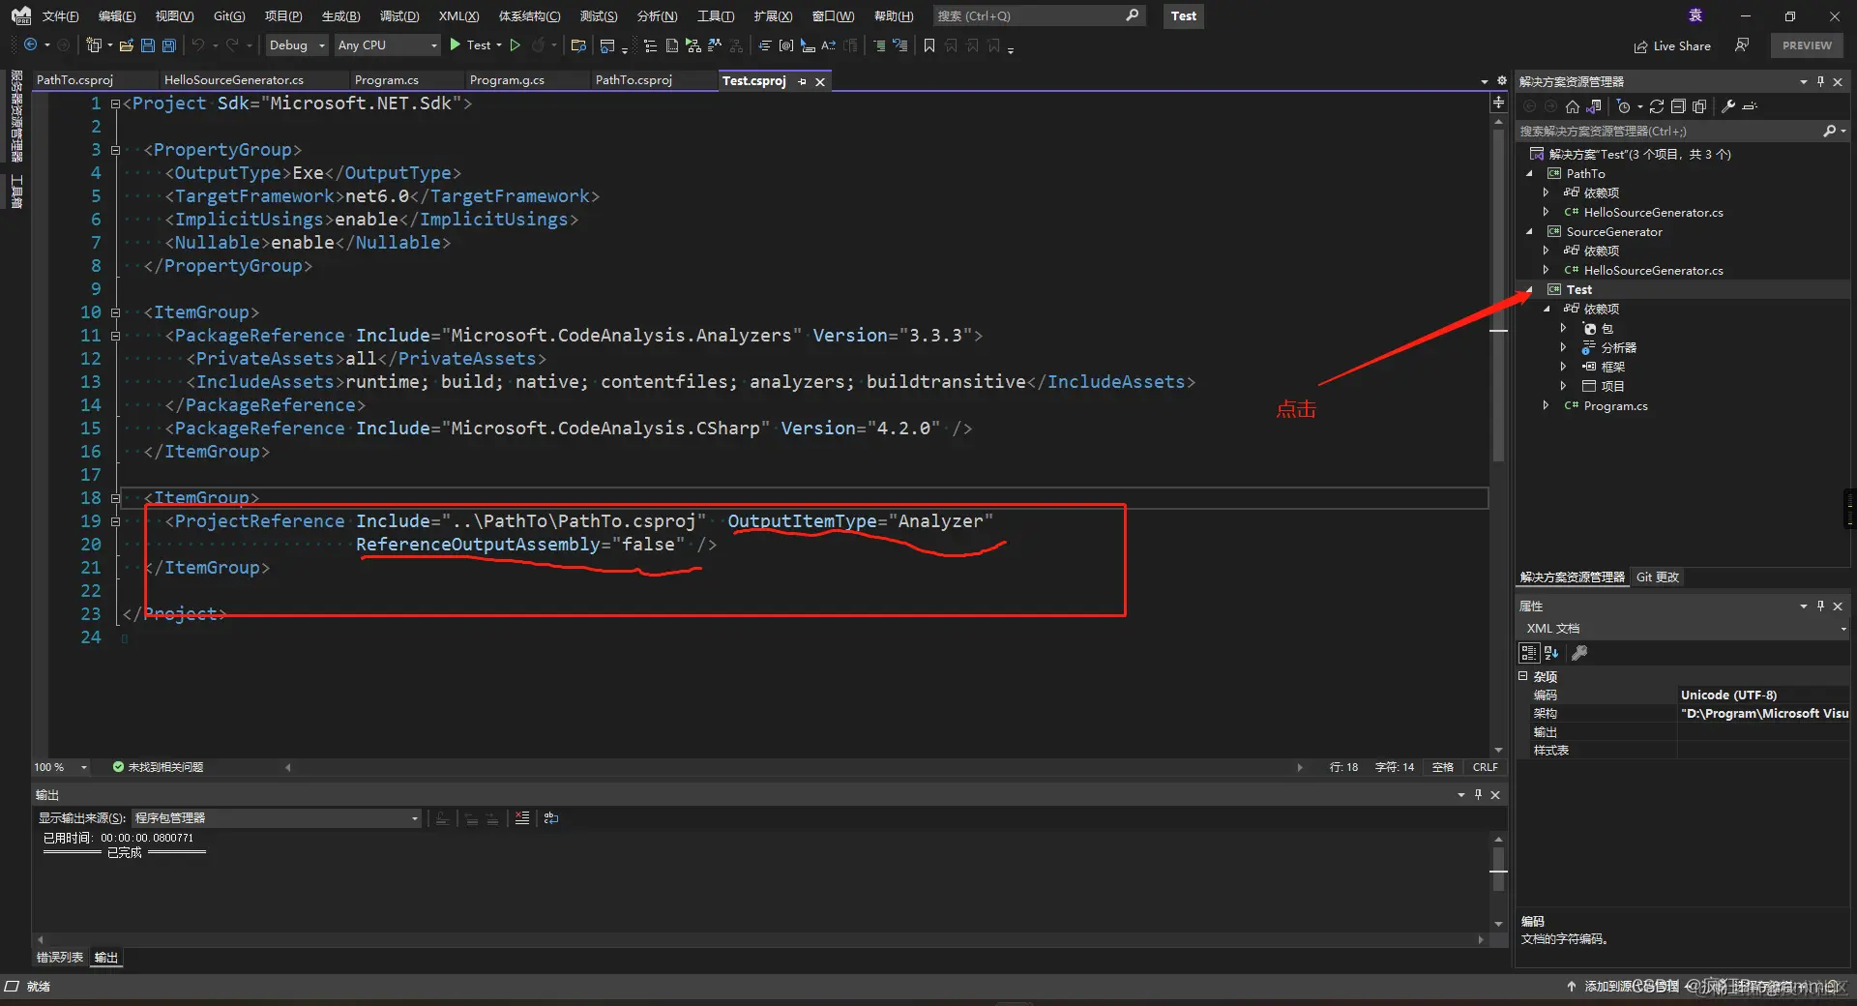
Task: Click the Sync with Active Document refresh icon
Action: click(x=1656, y=106)
